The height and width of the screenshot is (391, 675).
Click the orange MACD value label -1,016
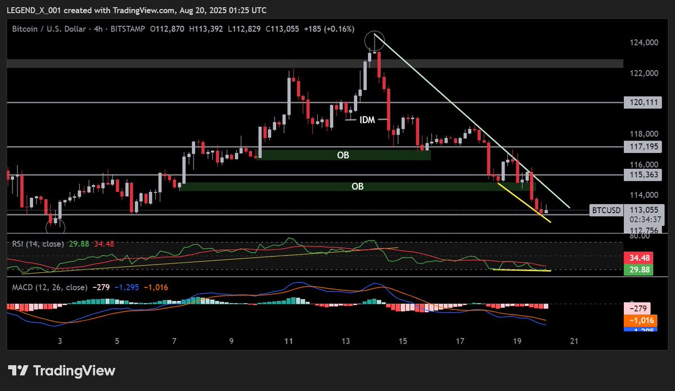coord(638,321)
